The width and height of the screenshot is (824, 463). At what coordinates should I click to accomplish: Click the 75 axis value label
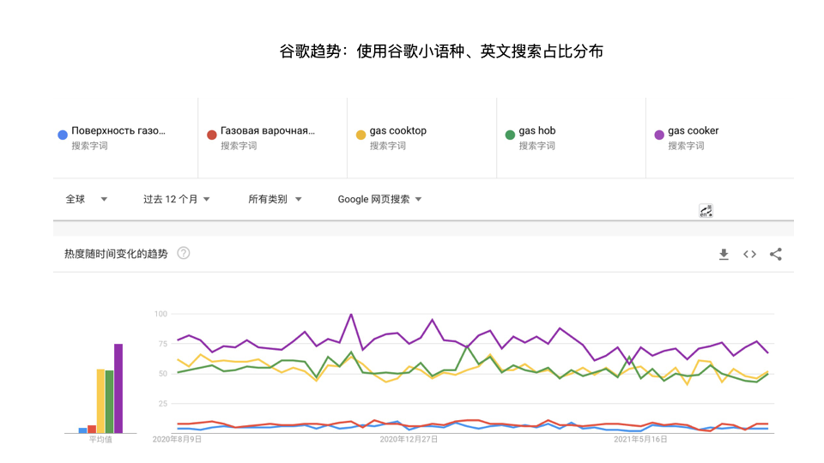click(162, 344)
